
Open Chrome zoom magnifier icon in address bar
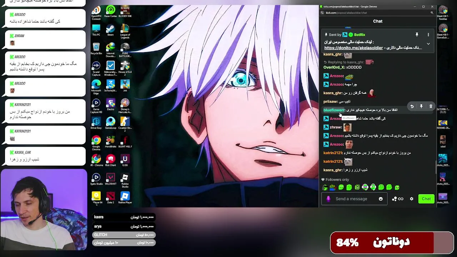(432, 12)
